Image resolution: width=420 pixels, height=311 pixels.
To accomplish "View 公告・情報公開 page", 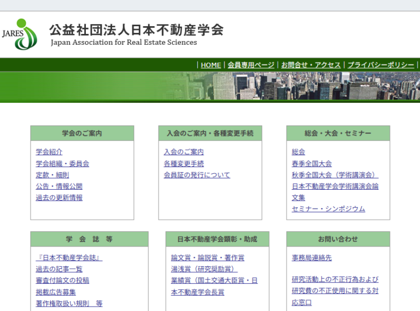I will [59, 186].
